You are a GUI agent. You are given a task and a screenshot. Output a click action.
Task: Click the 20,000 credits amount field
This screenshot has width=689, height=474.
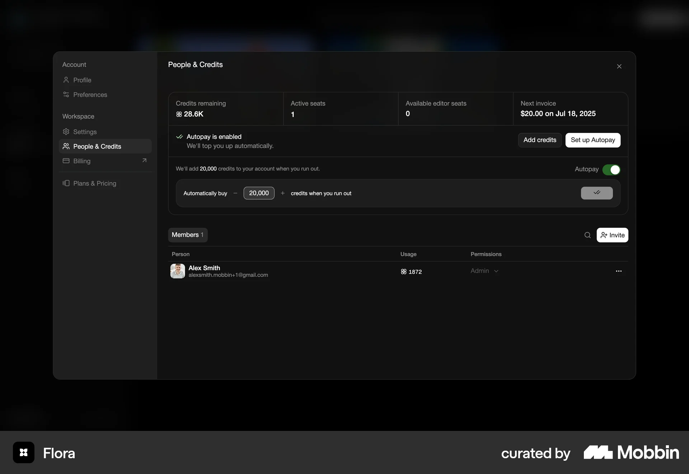(259, 193)
